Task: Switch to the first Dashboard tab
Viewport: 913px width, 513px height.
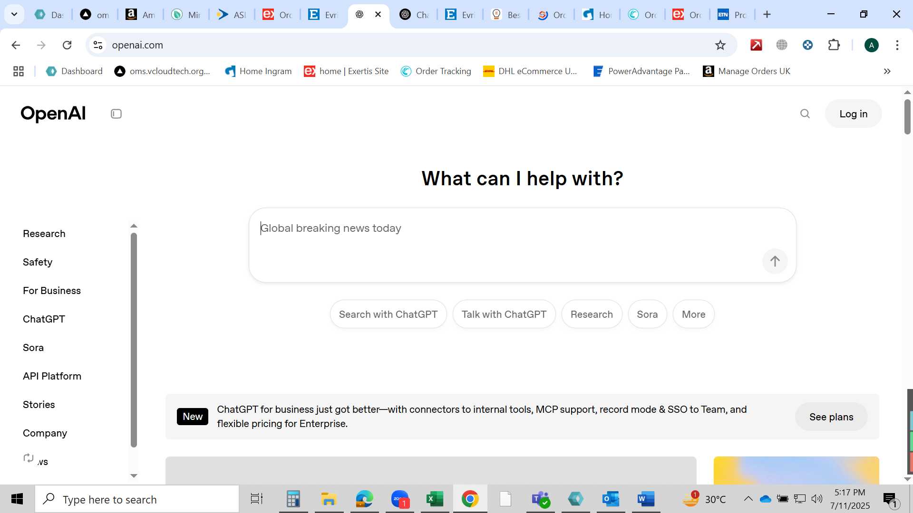Action: click(x=49, y=15)
